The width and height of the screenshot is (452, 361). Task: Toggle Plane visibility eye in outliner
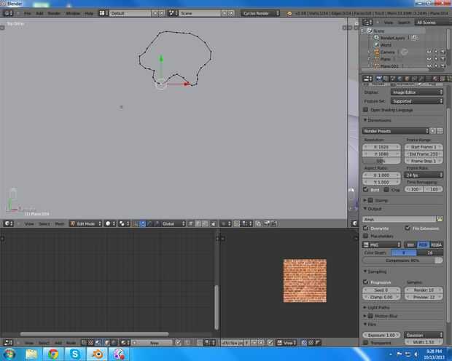pyautogui.click(x=429, y=59)
